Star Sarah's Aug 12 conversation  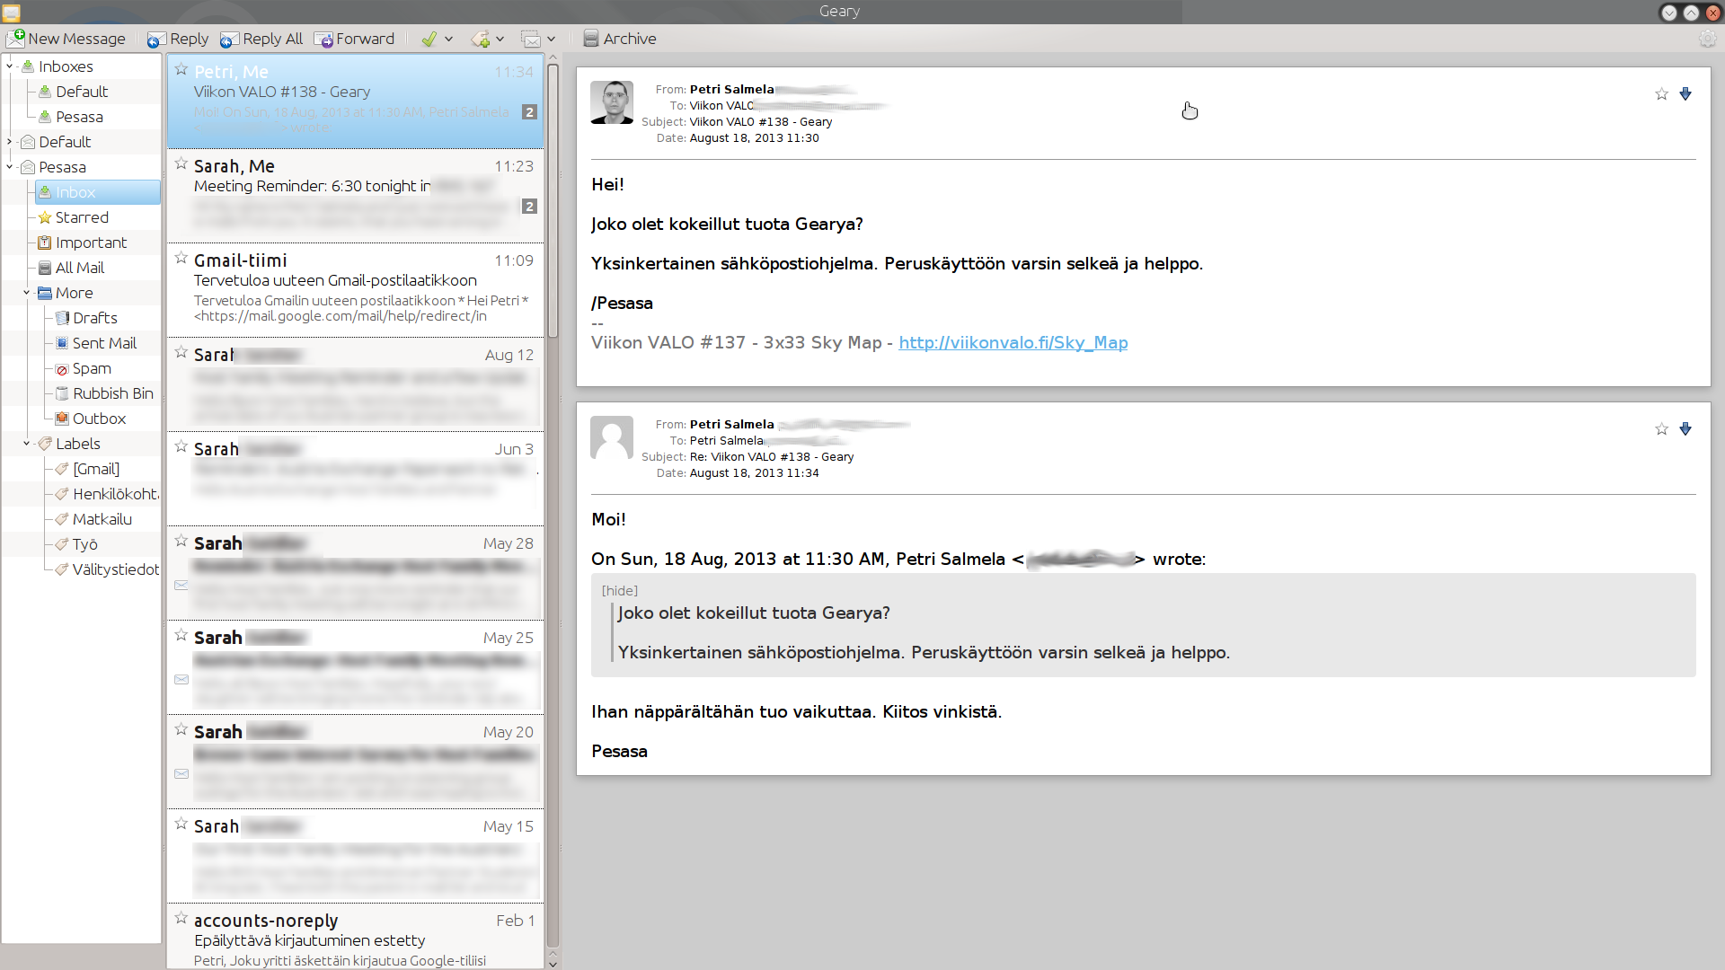click(x=181, y=352)
